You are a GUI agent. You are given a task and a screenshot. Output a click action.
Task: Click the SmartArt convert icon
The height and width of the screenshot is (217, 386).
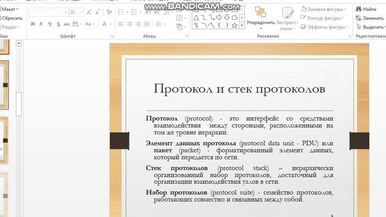[180, 27]
